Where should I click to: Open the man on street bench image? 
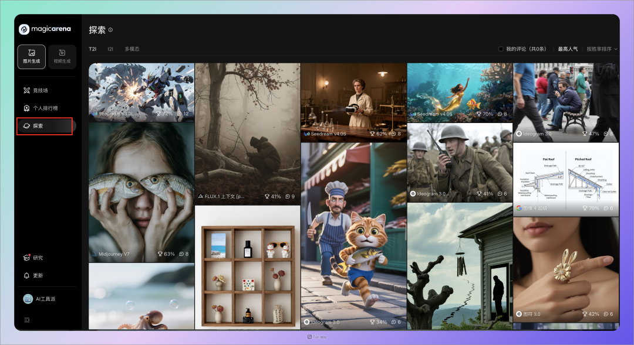(x=566, y=102)
